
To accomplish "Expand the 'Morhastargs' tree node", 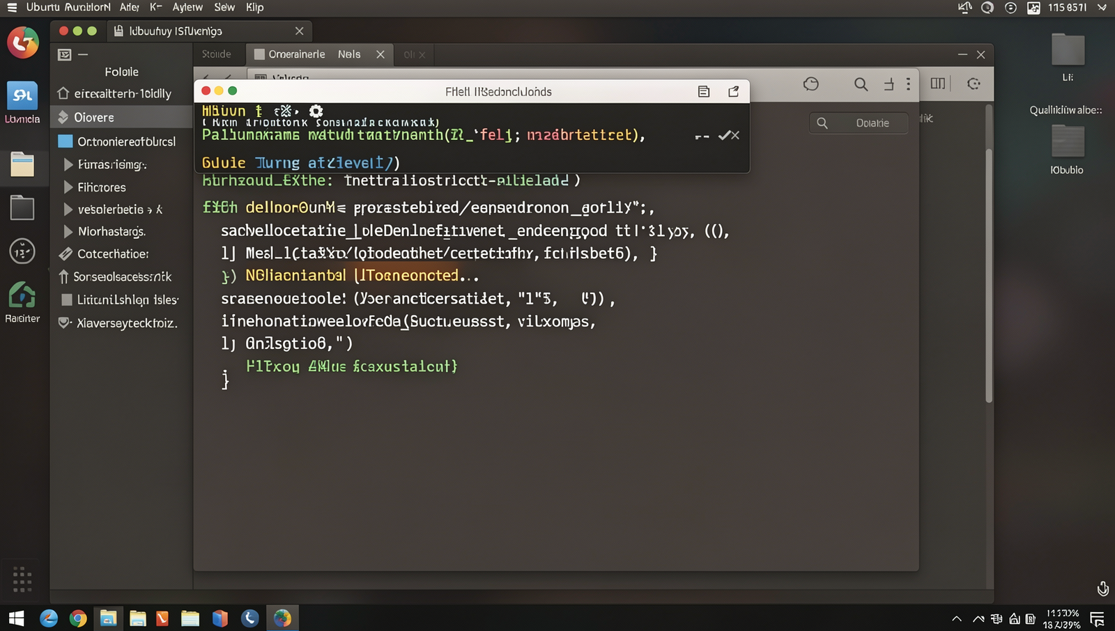I will tap(68, 231).
